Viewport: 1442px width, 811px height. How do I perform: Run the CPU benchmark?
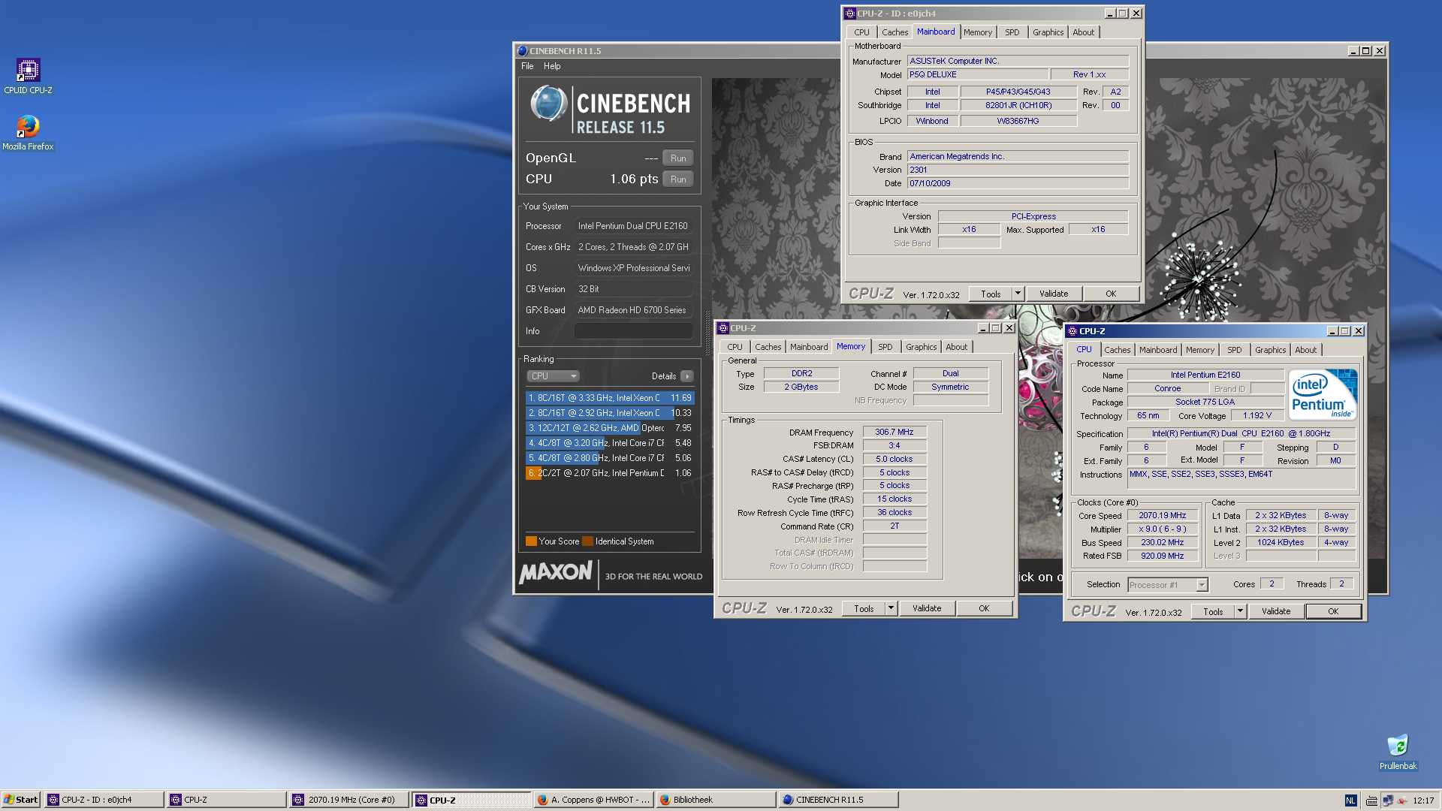(678, 179)
